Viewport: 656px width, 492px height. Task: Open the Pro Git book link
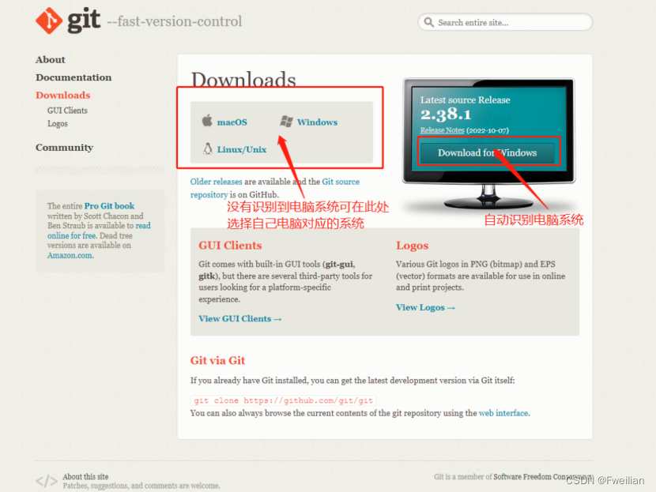[x=109, y=205]
